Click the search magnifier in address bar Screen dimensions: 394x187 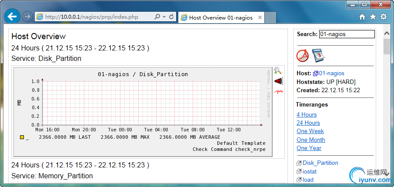tap(157, 17)
